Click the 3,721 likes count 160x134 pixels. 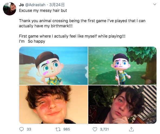pyautogui.click(x=104, y=129)
